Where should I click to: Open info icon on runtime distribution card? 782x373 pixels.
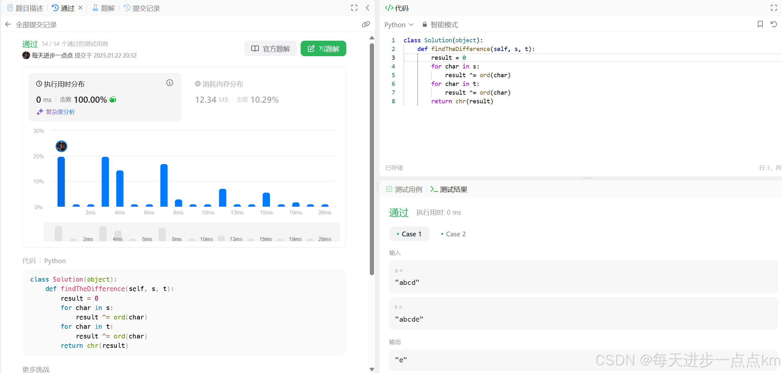[x=170, y=83]
